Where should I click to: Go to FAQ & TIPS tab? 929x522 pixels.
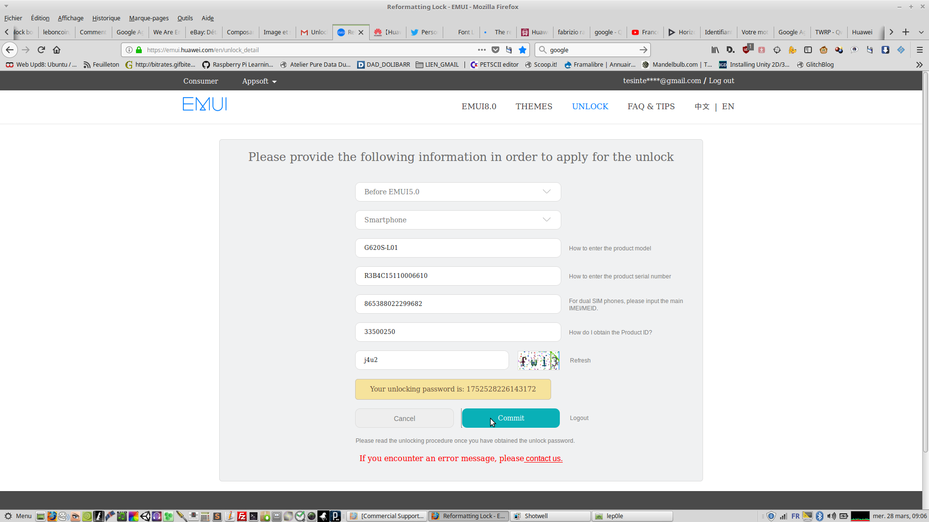[x=651, y=106]
